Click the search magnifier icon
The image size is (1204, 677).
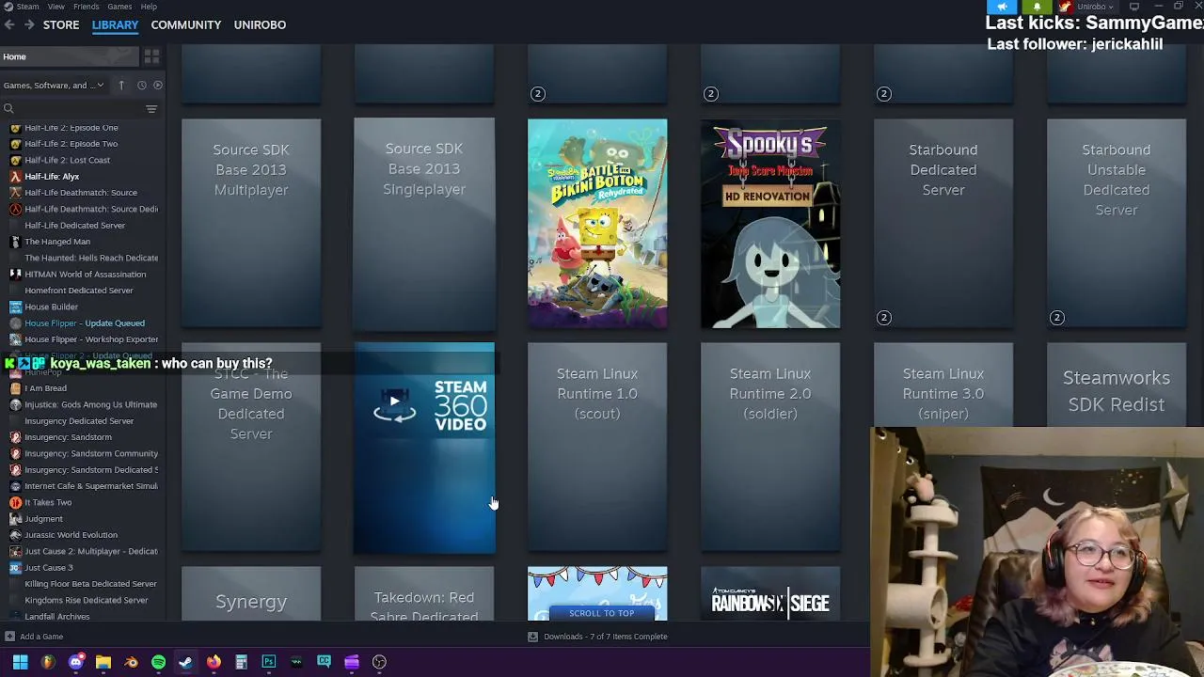8,109
